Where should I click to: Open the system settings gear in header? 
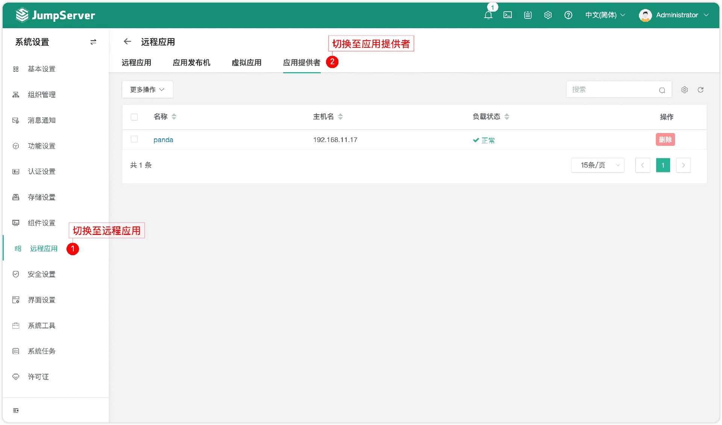pos(548,15)
